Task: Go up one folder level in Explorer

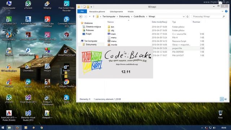Action: pos(93,17)
